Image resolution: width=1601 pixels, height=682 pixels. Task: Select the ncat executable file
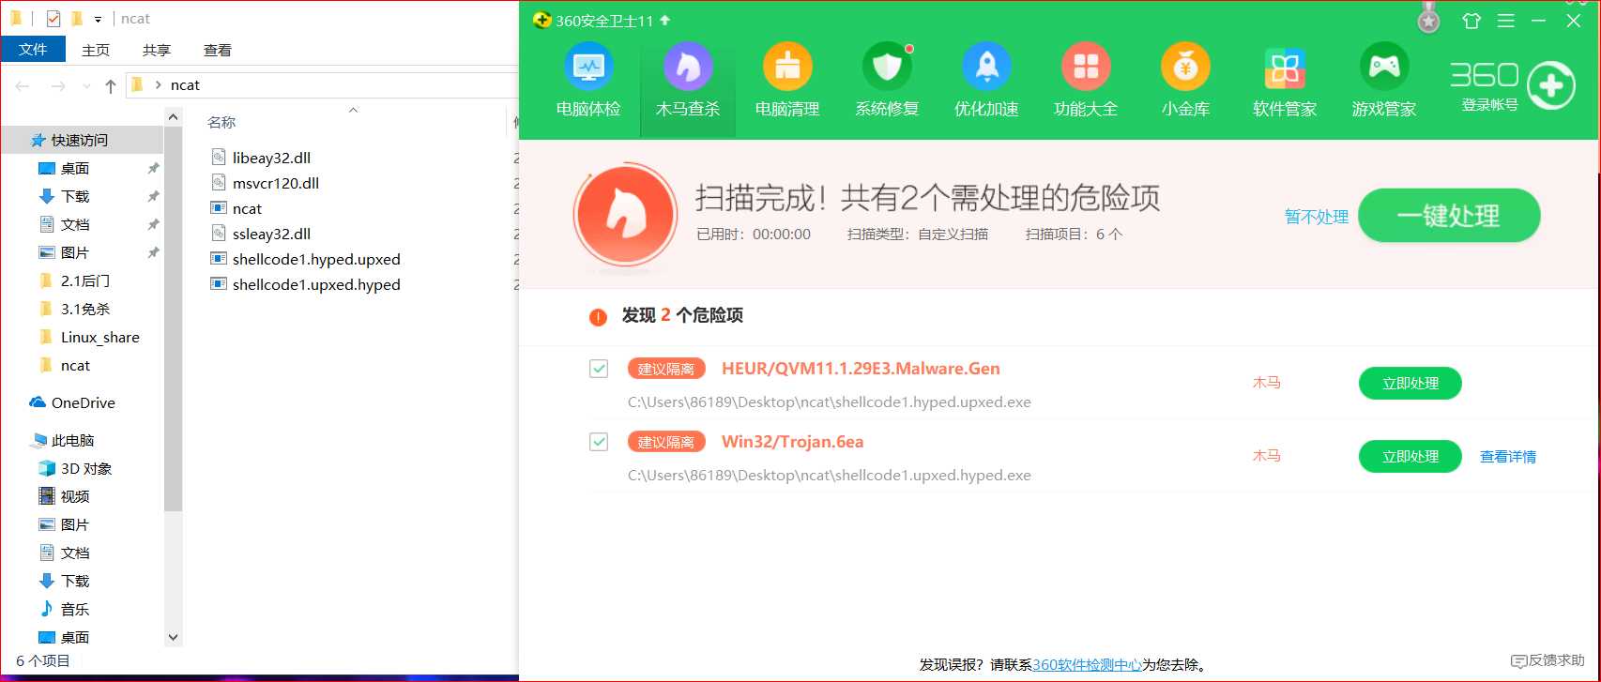(247, 208)
